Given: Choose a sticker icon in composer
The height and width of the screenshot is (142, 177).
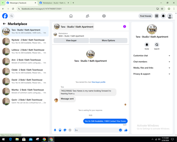Looking at the screenshot, I should tap(65, 130).
